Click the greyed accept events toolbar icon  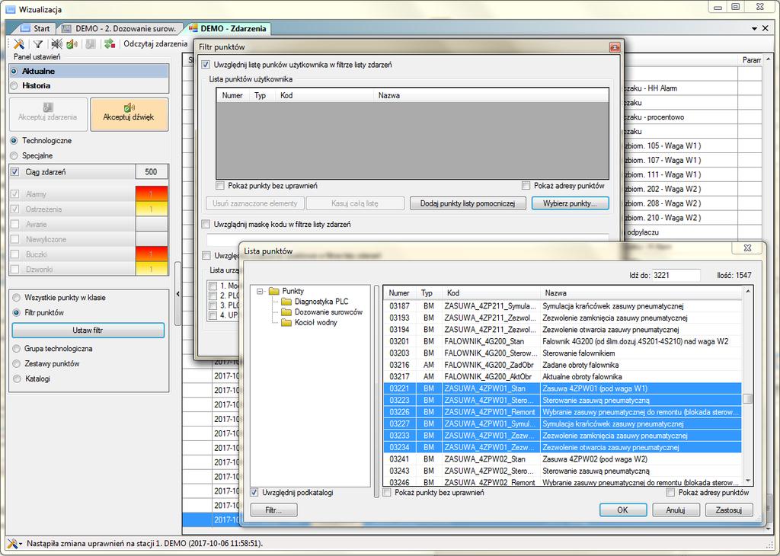coord(90,43)
